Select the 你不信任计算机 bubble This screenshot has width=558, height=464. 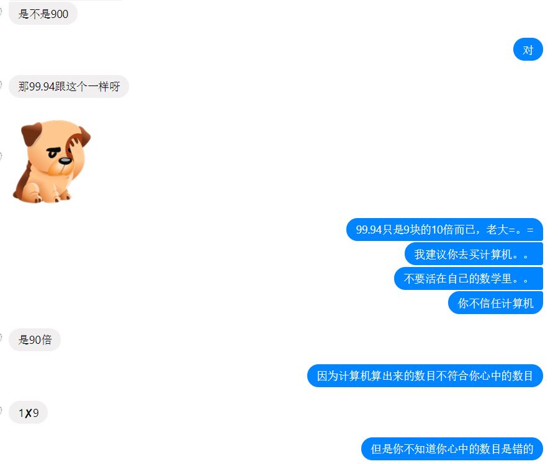[x=495, y=303]
